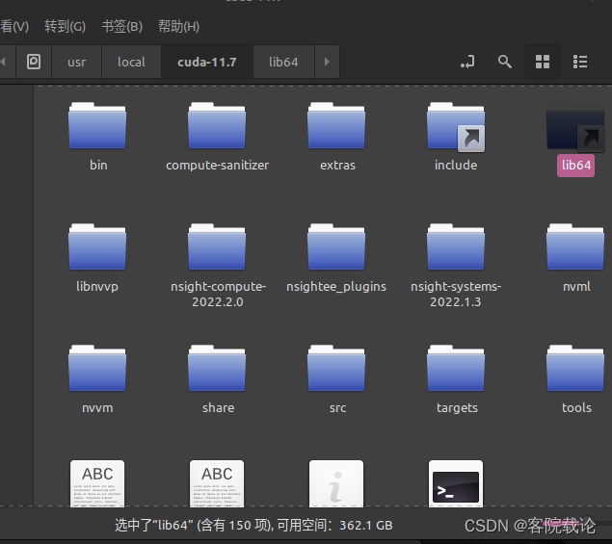Open the 转到(G) menu

65,26
